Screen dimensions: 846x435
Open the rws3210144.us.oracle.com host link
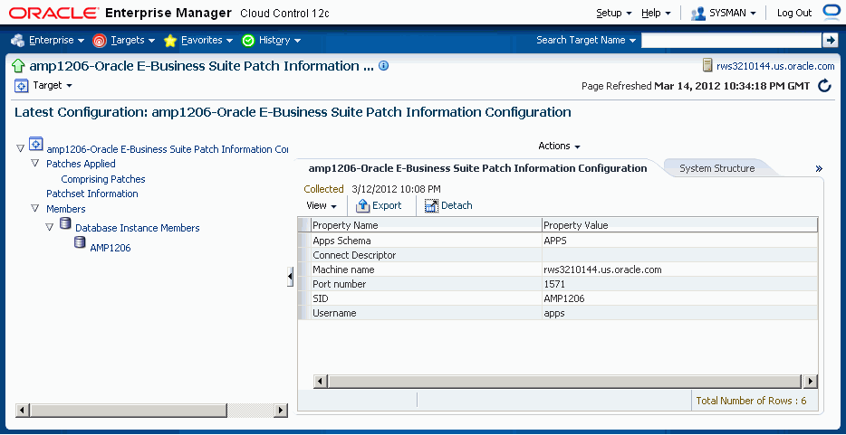(x=775, y=66)
